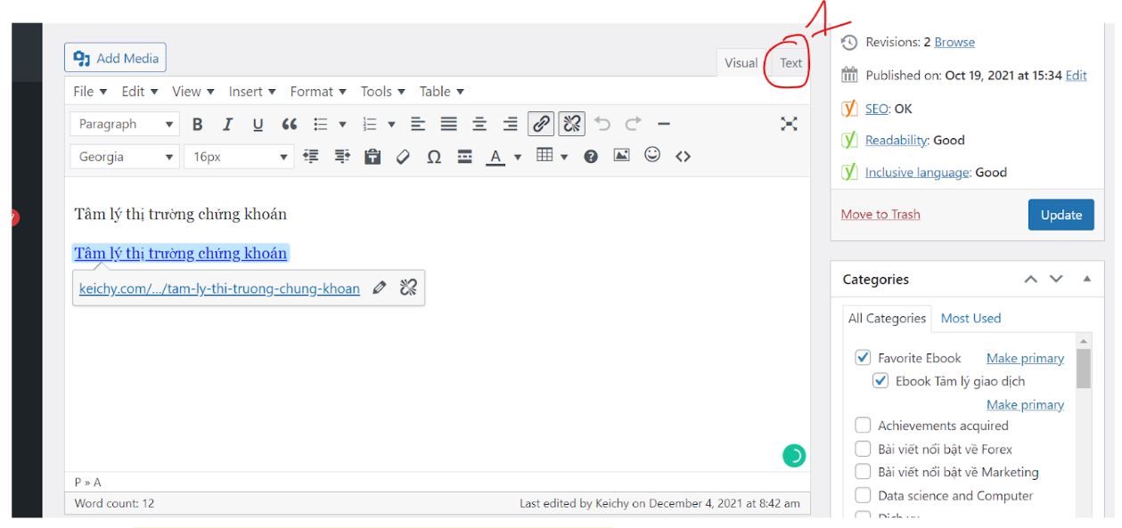Open the Format menu
Viewport: 1122px width, 528px height.
[x=318, y=92]
